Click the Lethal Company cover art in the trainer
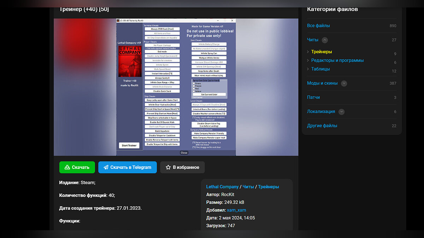424x238 pixels. point(129,61)
